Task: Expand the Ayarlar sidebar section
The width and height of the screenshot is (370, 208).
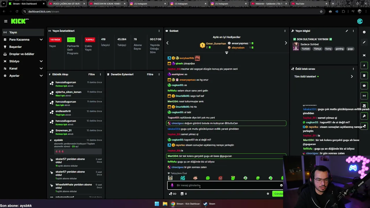Action: point(41,76)
